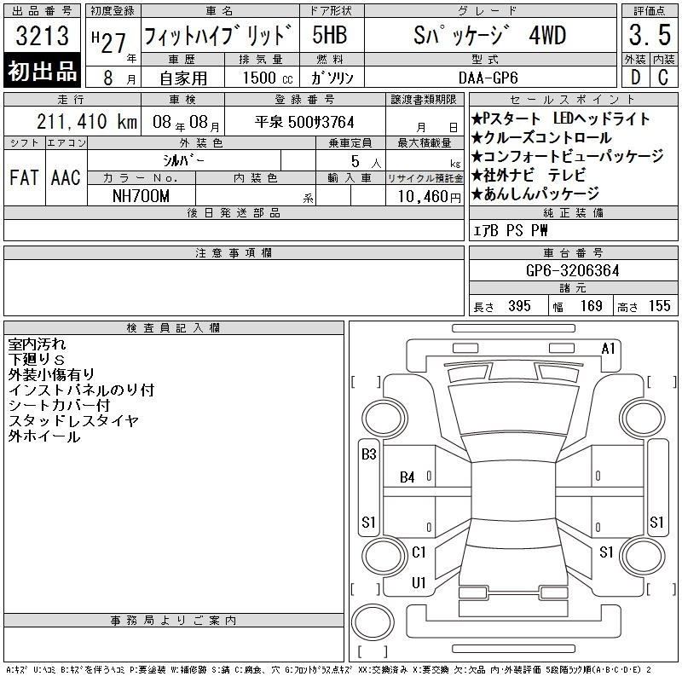Click the chassis number GP6-3206364
The image size is (682, 682).
click(572, 270)
